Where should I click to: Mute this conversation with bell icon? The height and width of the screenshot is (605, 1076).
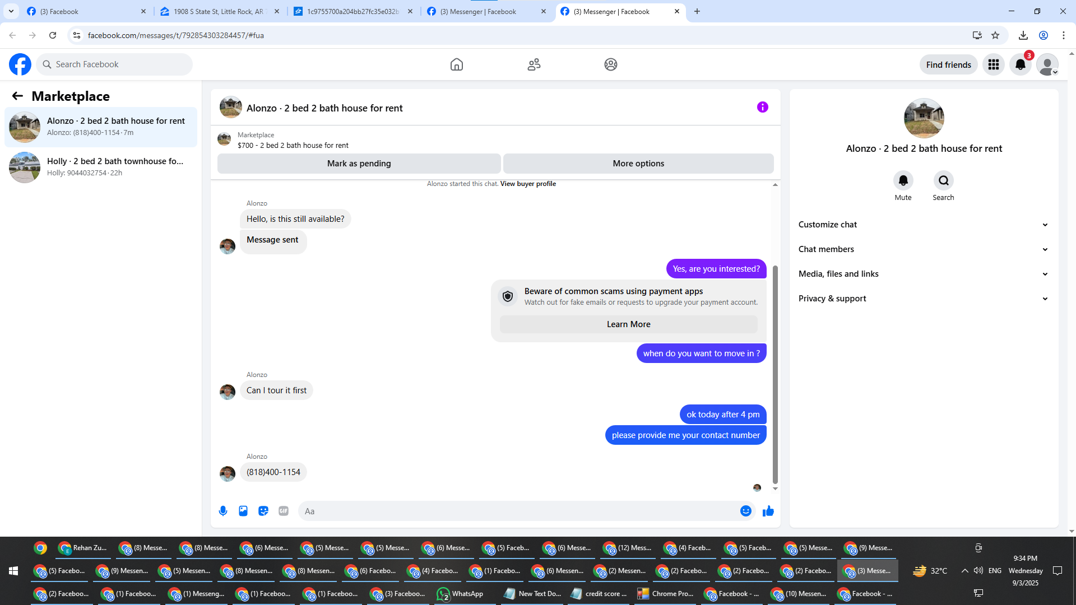[903, 180]
